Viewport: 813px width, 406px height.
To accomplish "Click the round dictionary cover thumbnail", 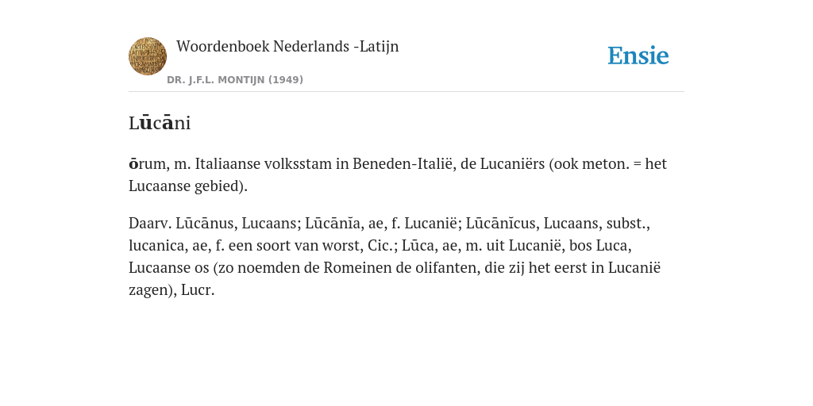I will click(x=147, y=56).
